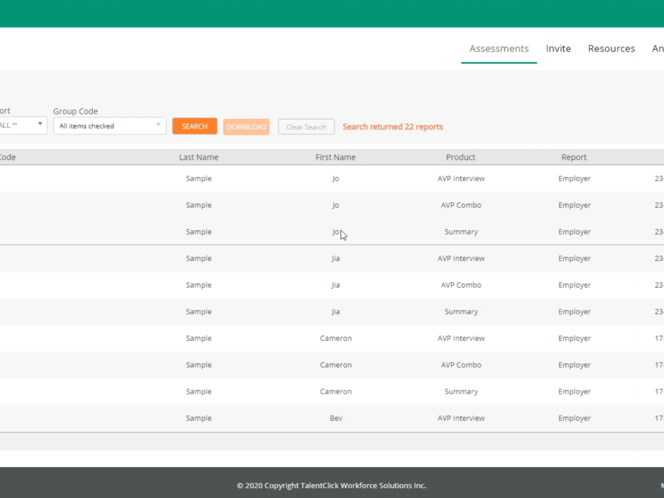Screen dimensions: 664x498
Task: Select Jo's AVP Interview product cell
Action: coord(461,179)
